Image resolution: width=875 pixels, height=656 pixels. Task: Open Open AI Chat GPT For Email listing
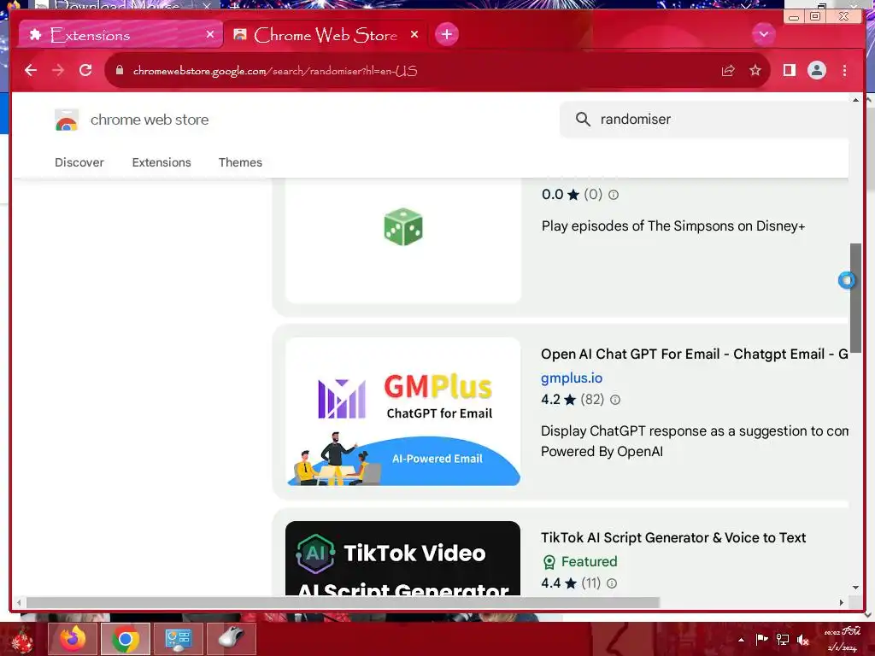[694, 354]
